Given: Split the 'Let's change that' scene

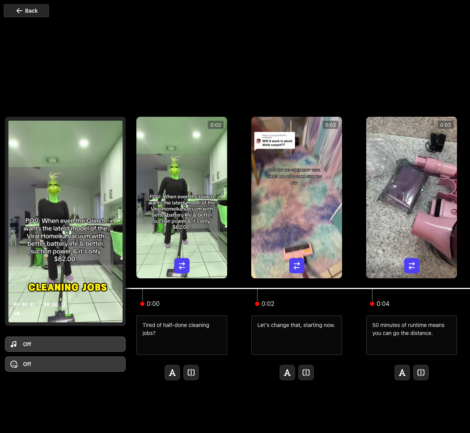Looking at the screenshot, I should (x=306, y=373).
